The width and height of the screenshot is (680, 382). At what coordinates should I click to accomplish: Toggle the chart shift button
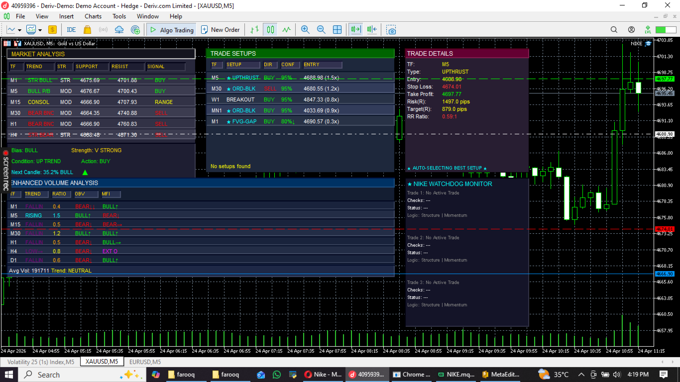[x=371, y=30]
